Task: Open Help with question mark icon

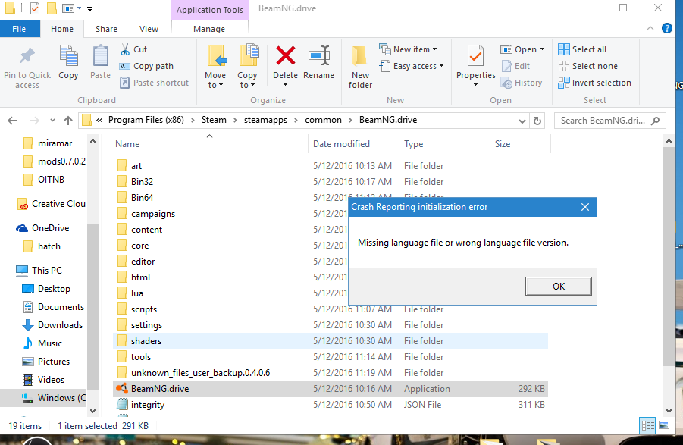Action: [666, 28]
